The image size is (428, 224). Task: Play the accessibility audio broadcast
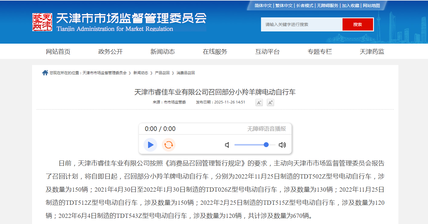click(x=150, y=145)
